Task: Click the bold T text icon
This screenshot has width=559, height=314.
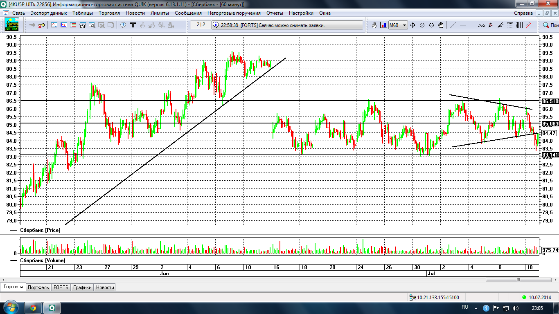Action: (x=133, y=25)
